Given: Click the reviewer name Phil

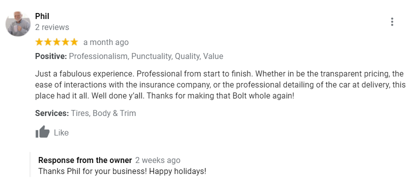Looking at the screenshot, I should pos(42,16).
